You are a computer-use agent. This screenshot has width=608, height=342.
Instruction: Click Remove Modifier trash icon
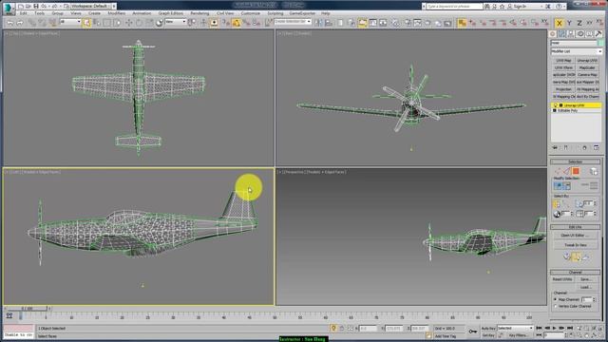585,148
